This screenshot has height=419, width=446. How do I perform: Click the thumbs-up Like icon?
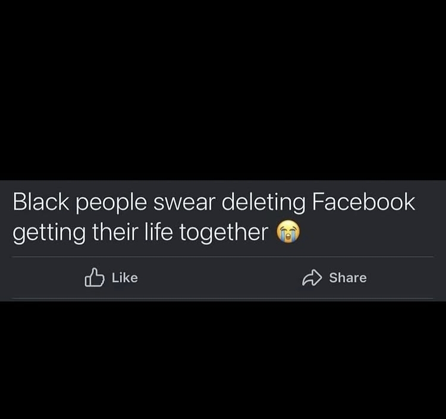pos(95,278)
